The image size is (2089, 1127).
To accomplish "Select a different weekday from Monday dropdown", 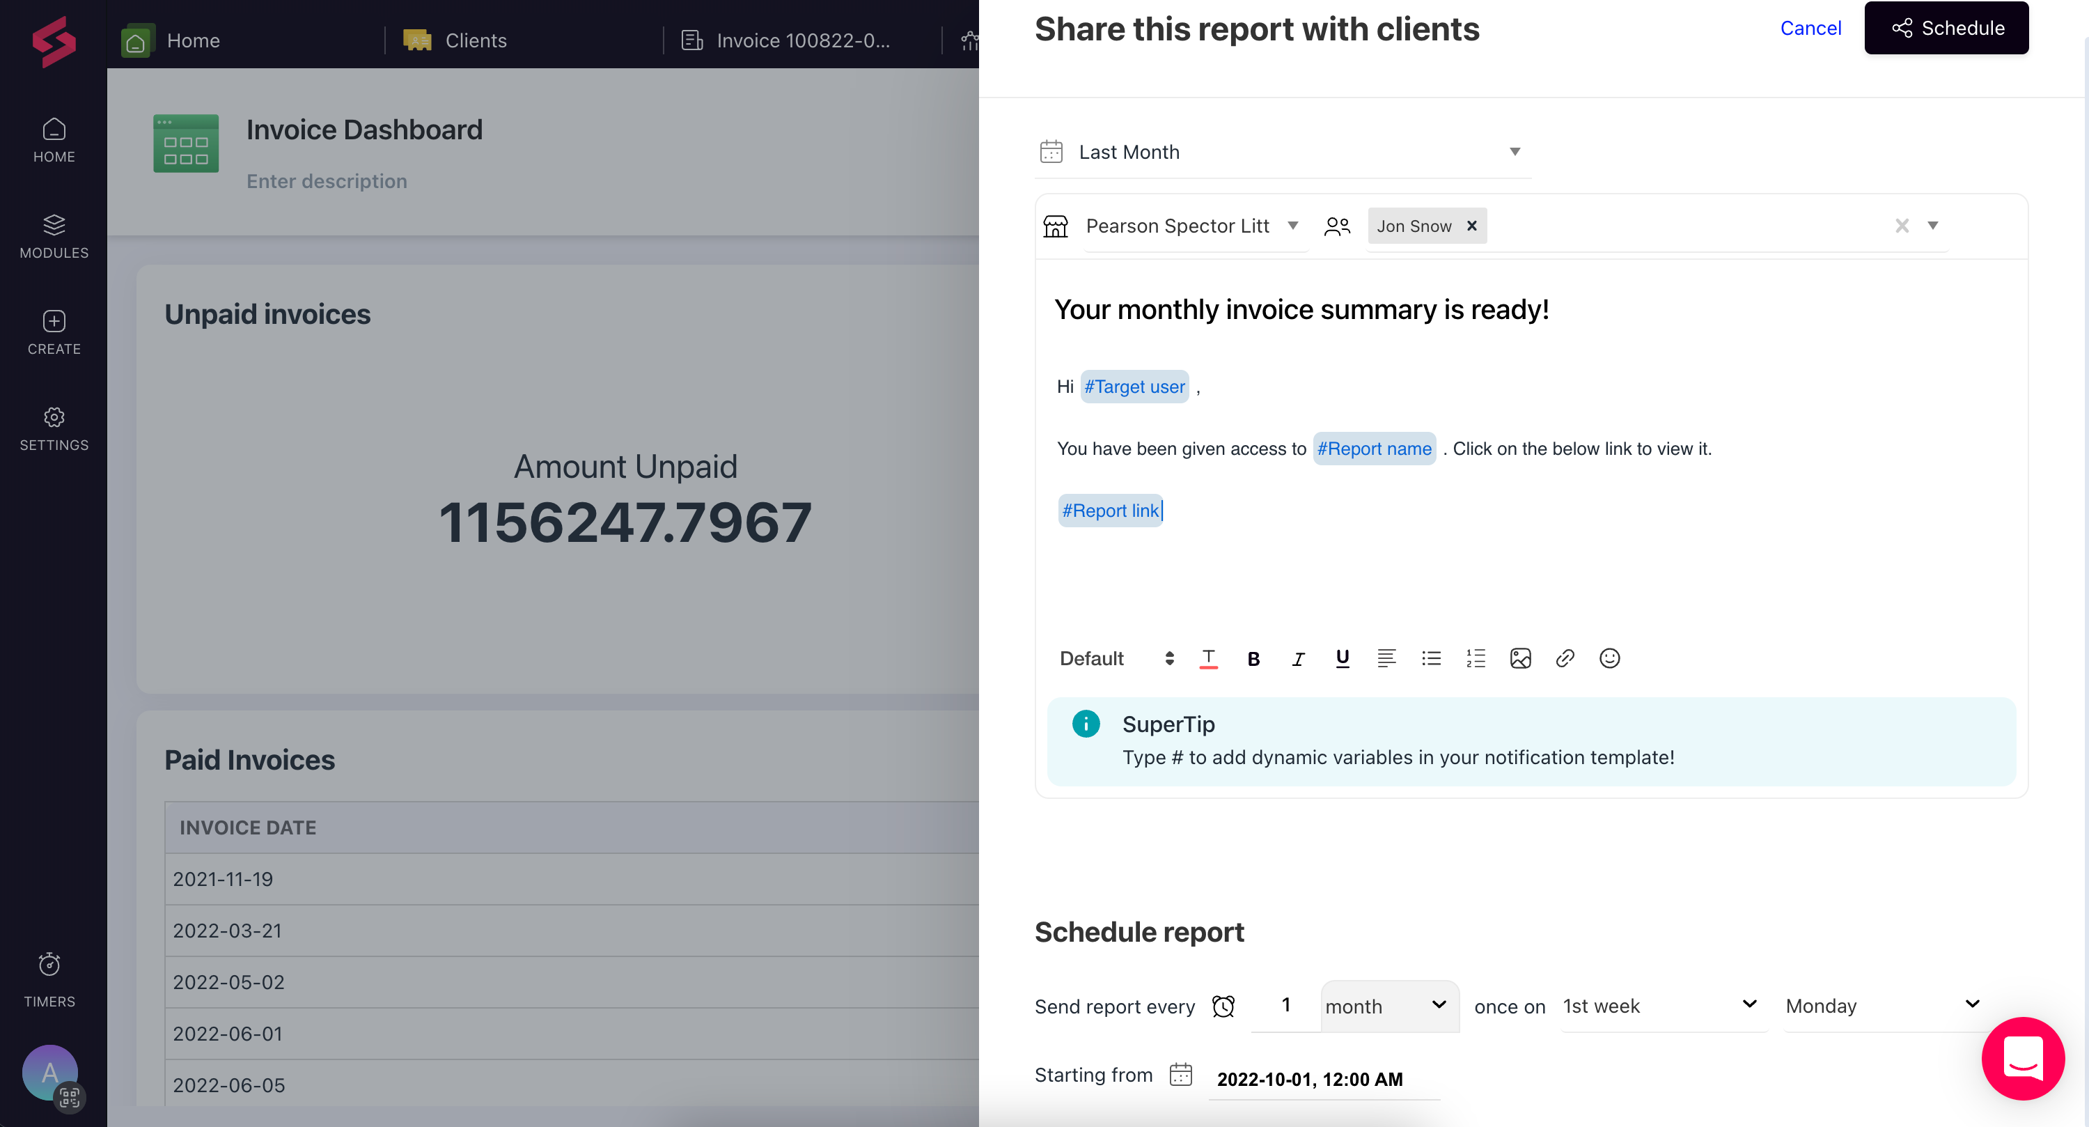I will (1881, 1006).
